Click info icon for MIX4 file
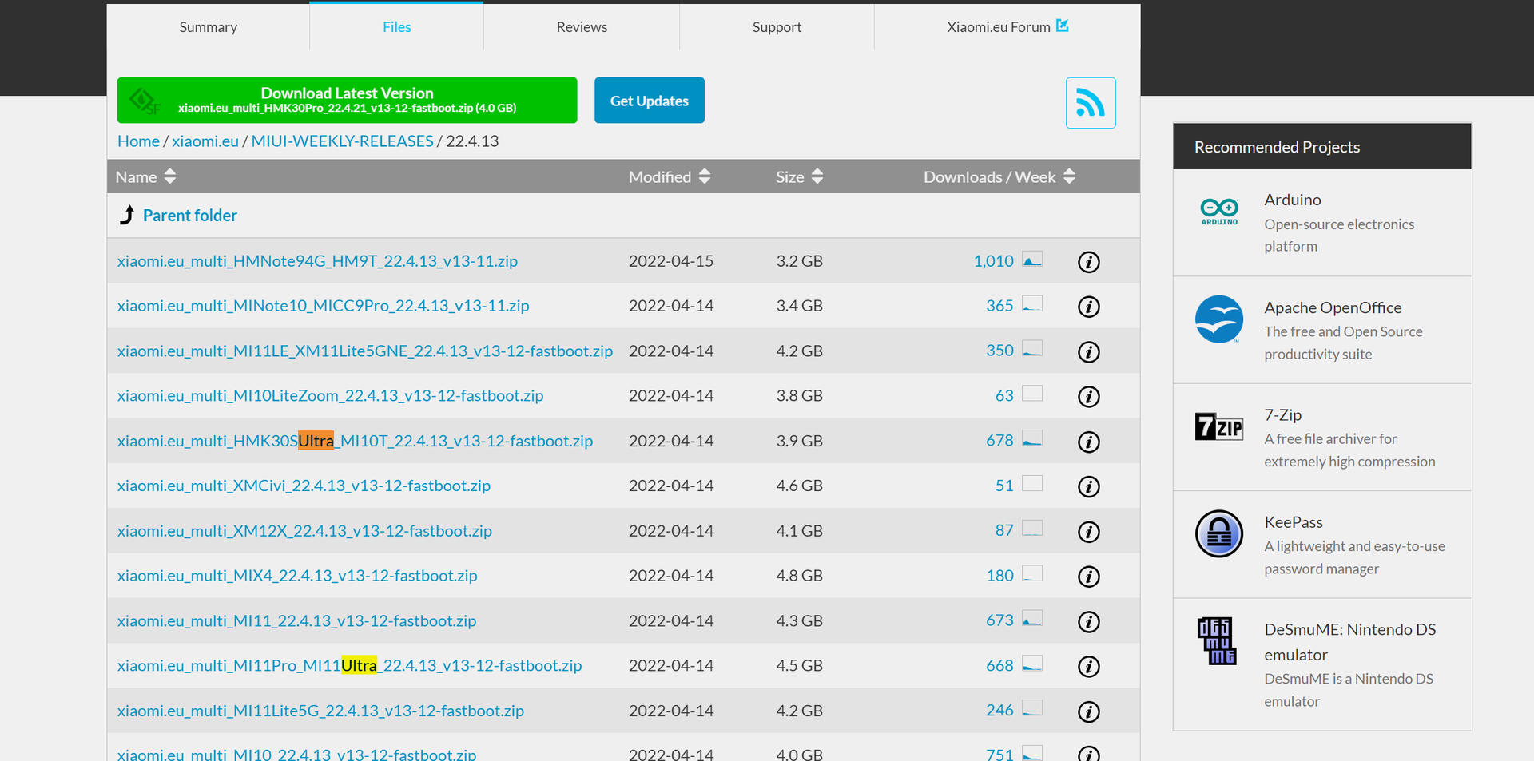Image resolution: width=1534 pixels, height=761 pixels. pos(1089,577)
